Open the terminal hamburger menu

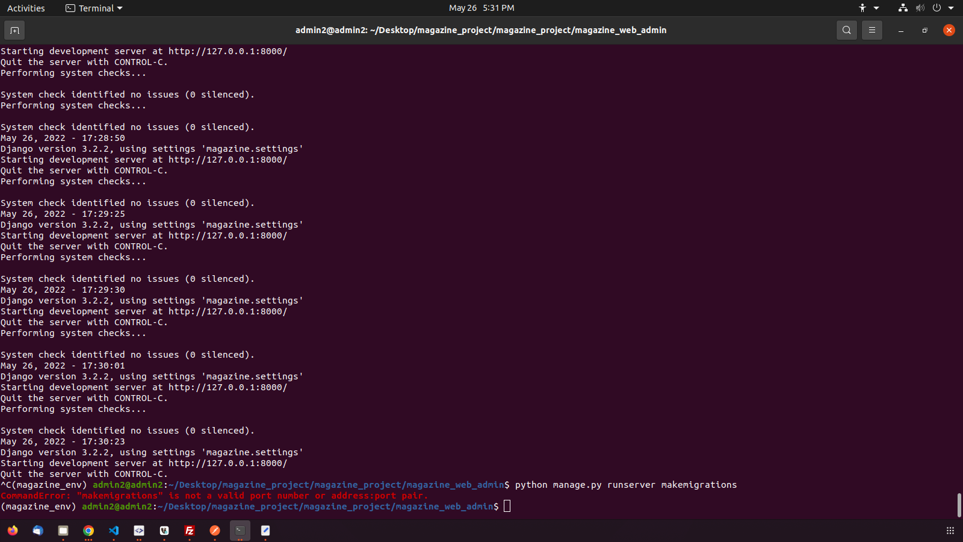pyautogui.click(x=872, y=30)
